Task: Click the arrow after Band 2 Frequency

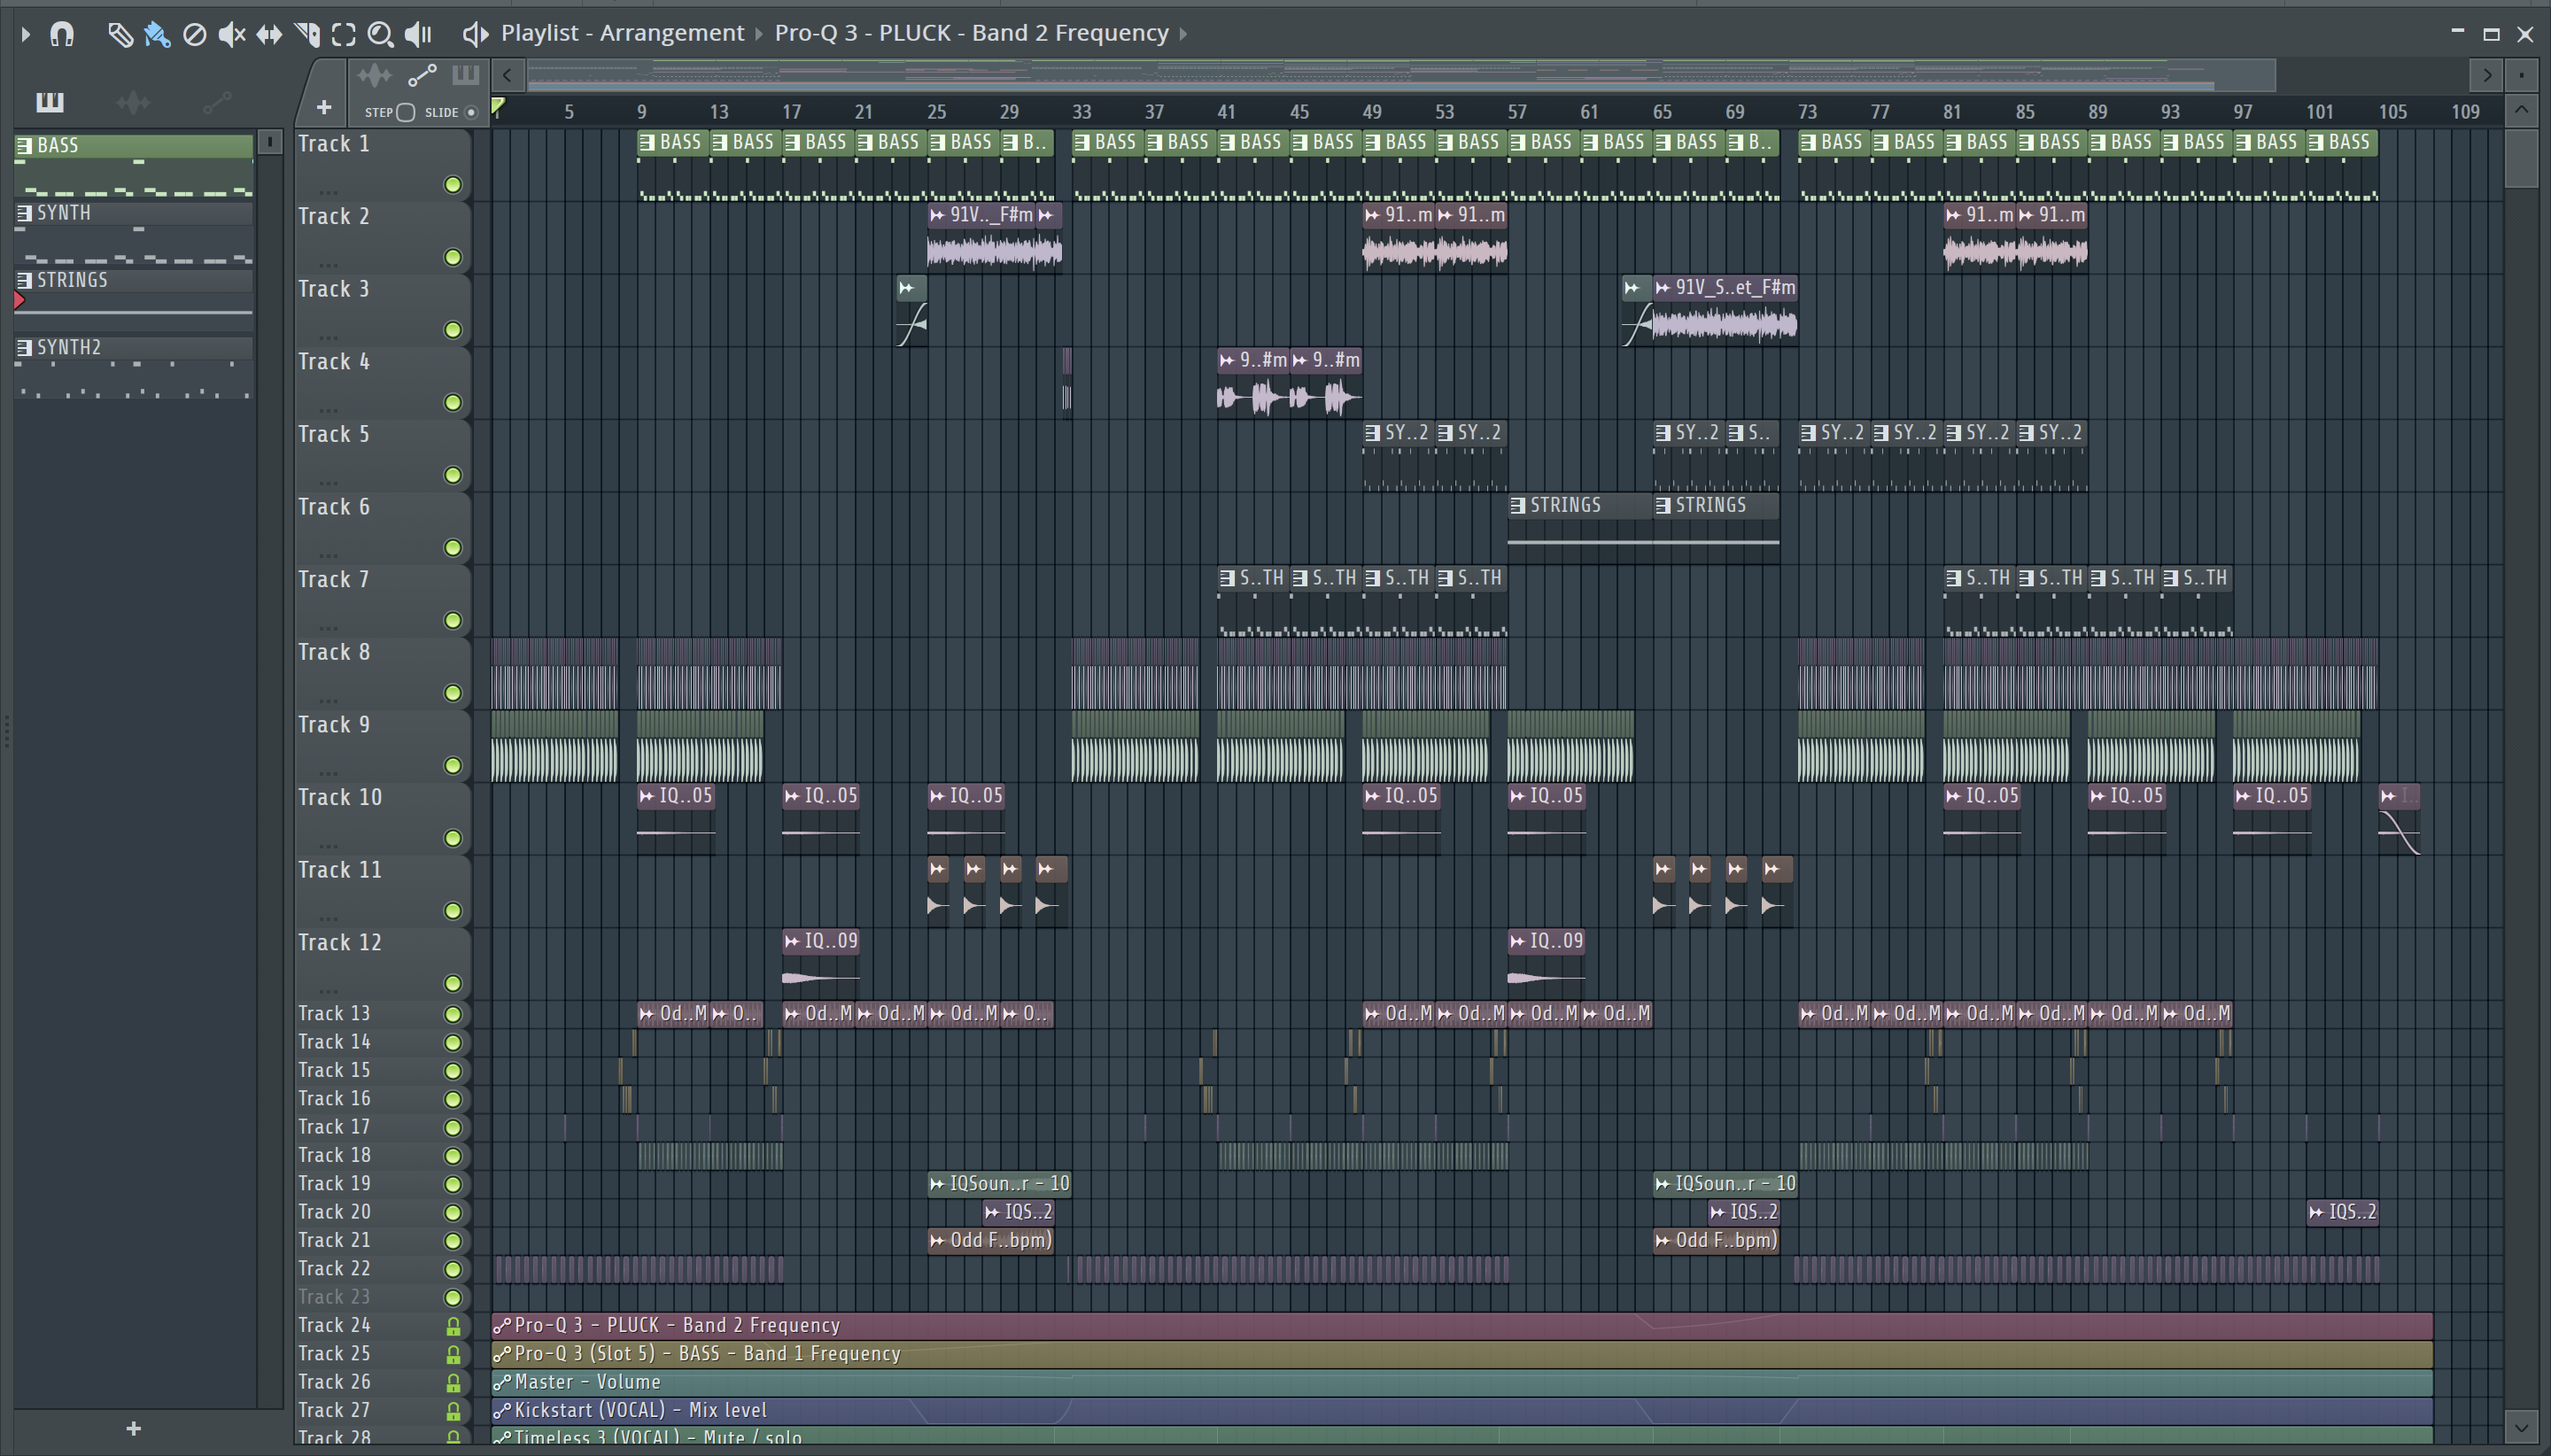Action: (x=1183, y=34)
